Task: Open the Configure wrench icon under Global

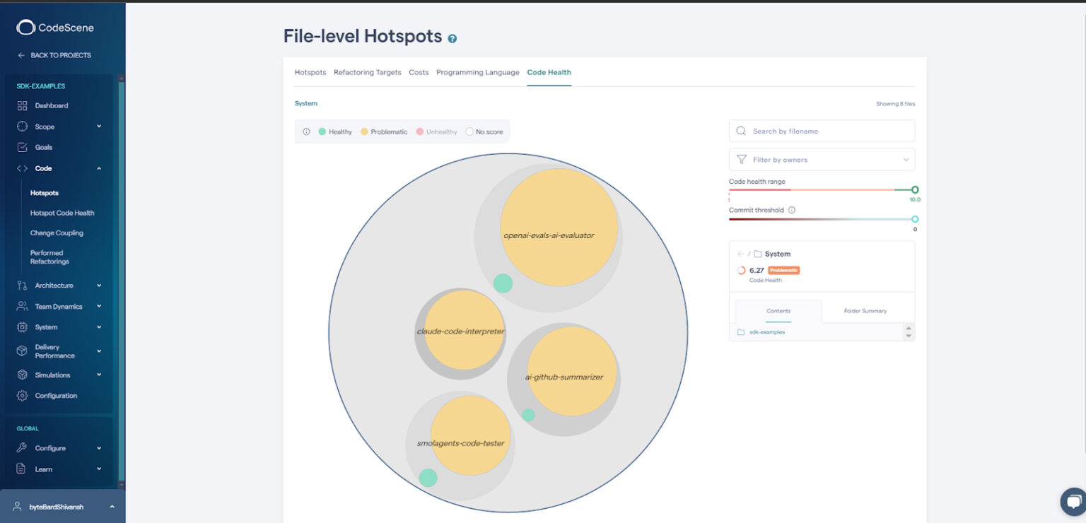Action: (x=23, y=447)
